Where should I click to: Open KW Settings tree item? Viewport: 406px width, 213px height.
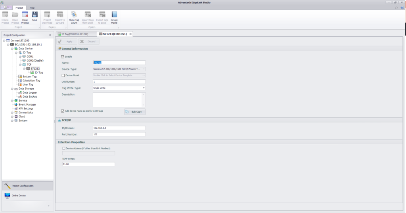pyautogui.click(x=26, y=108)
